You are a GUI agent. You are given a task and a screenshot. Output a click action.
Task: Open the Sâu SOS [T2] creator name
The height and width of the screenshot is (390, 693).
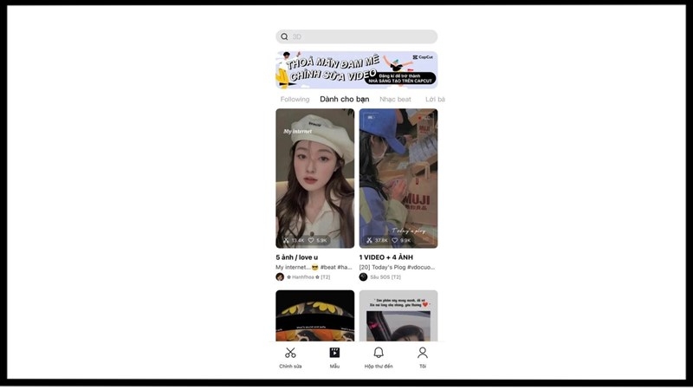click(385, 277)
